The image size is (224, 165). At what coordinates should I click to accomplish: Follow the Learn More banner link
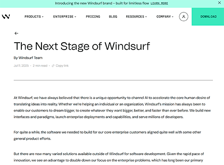click(x=159, y=3)
